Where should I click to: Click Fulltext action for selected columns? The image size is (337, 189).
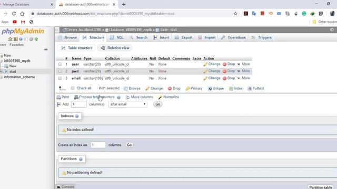(256, 89)
